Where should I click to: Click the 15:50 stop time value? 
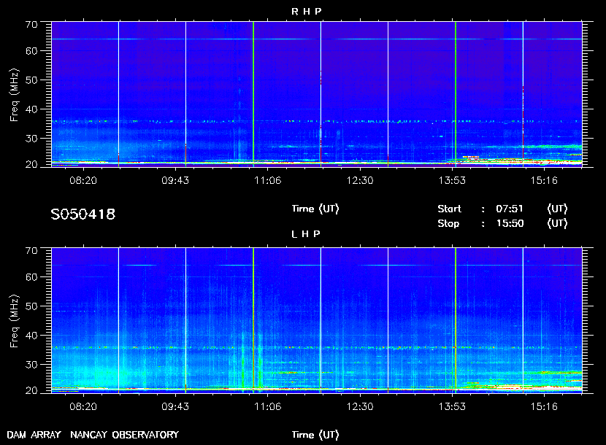[x=510, y=223]
